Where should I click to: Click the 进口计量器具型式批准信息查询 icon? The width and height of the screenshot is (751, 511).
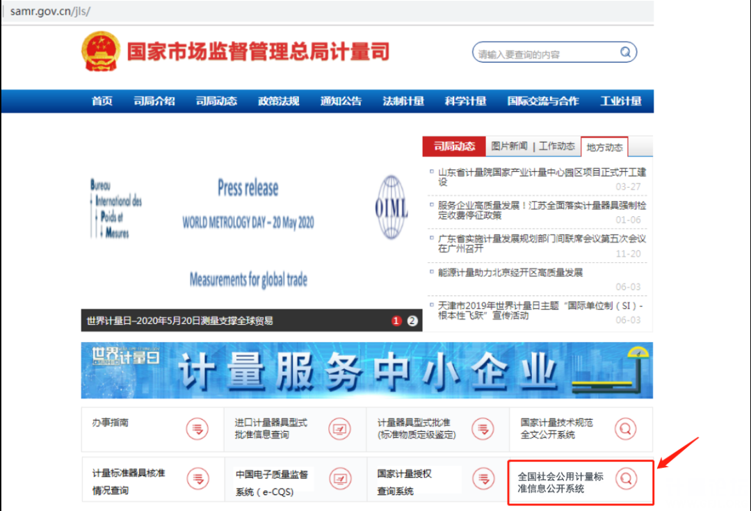pyautogui.click(x=340, y=429)
